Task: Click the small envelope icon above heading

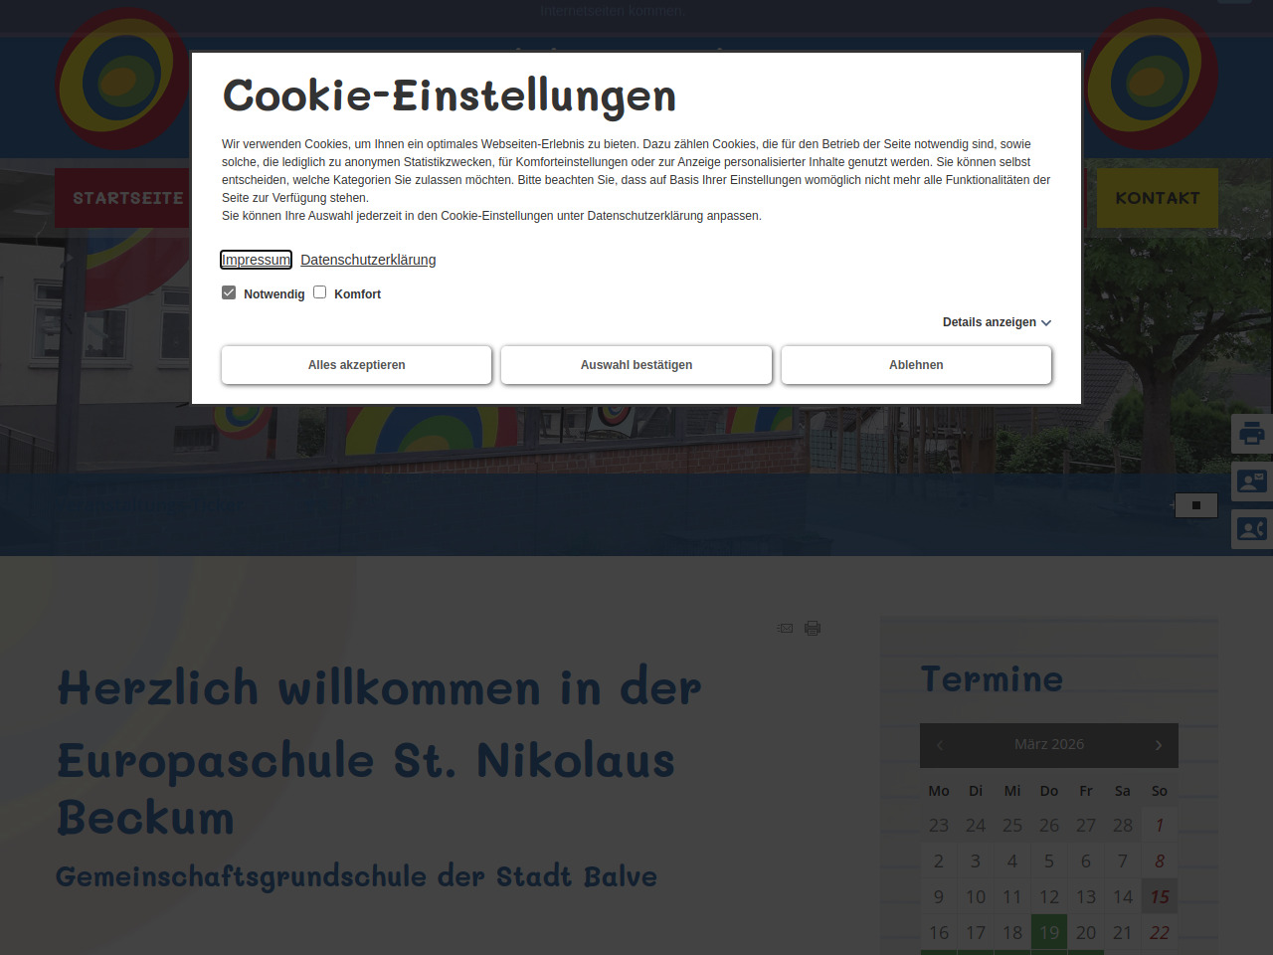Action: coord(786,628)
